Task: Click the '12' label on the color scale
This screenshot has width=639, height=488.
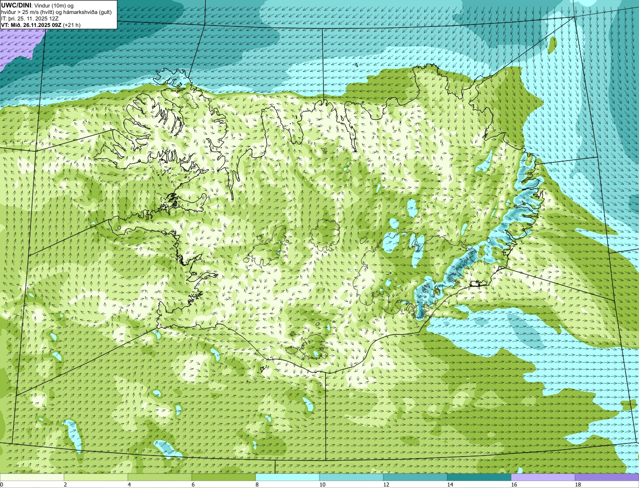Action: (x=386, y=485)
